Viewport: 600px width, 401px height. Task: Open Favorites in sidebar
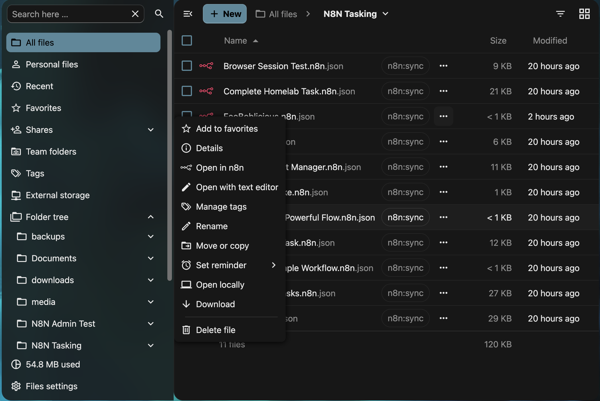click(x=83, y=108)
